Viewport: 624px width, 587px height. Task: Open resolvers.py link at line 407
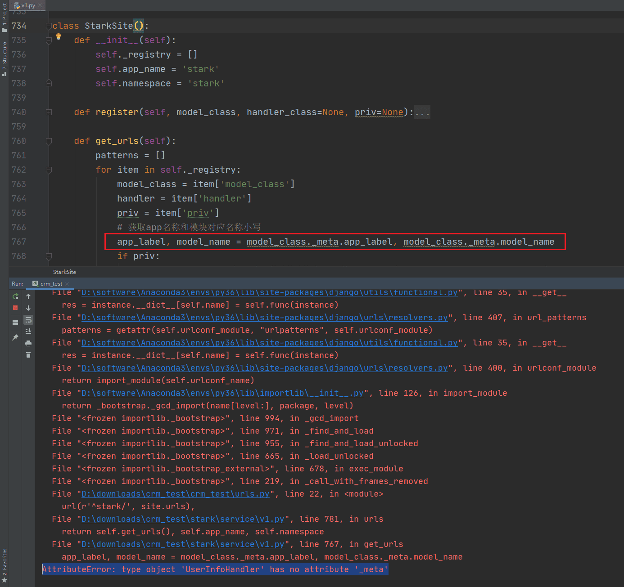tap(265, 318)
